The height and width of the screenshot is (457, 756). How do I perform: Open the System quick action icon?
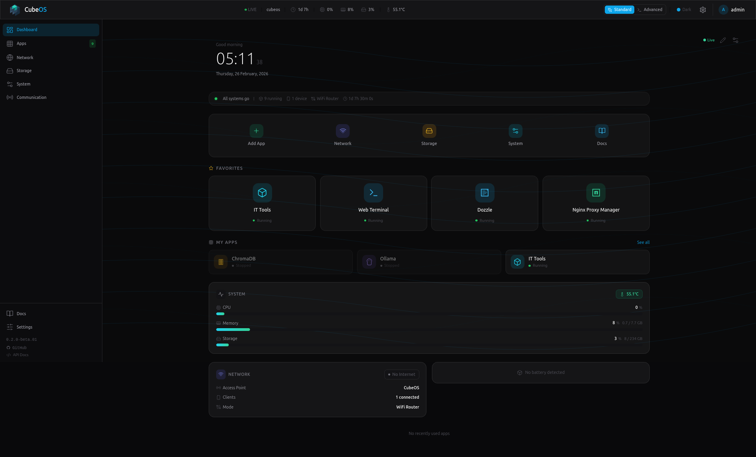(515, 131)
